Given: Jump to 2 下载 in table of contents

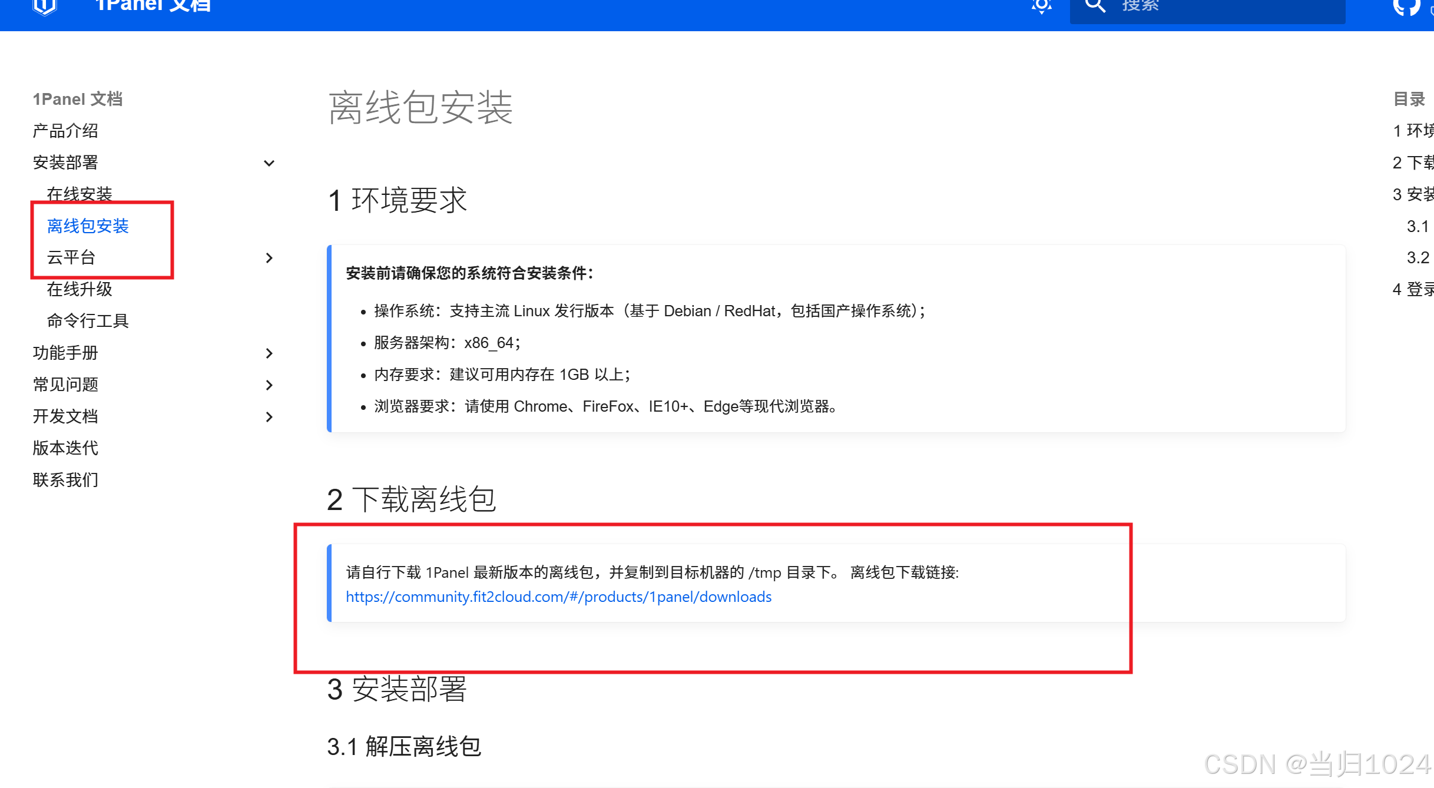Looking at the screenshot, I should (1413, 163).
